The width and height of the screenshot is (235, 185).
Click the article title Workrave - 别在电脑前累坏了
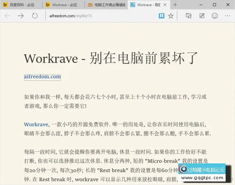tap(111, 58)
